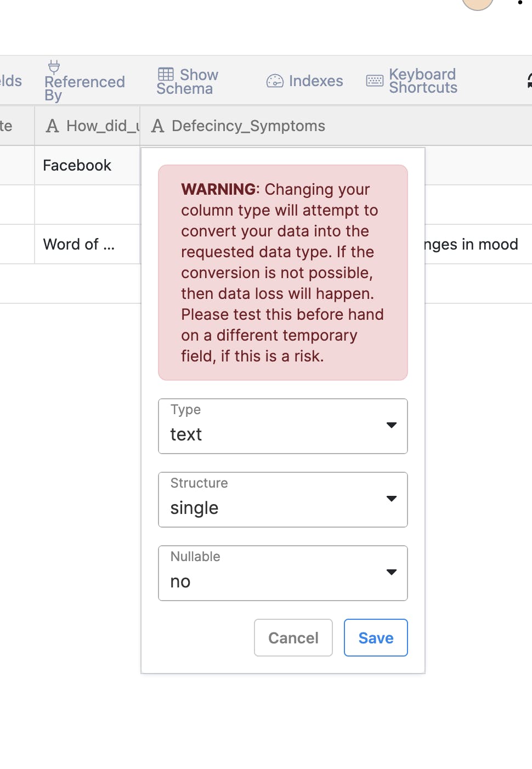Click the text-type icon of How_did column
This screenshot has width=532, height=769.
click(x=53, y=126)
